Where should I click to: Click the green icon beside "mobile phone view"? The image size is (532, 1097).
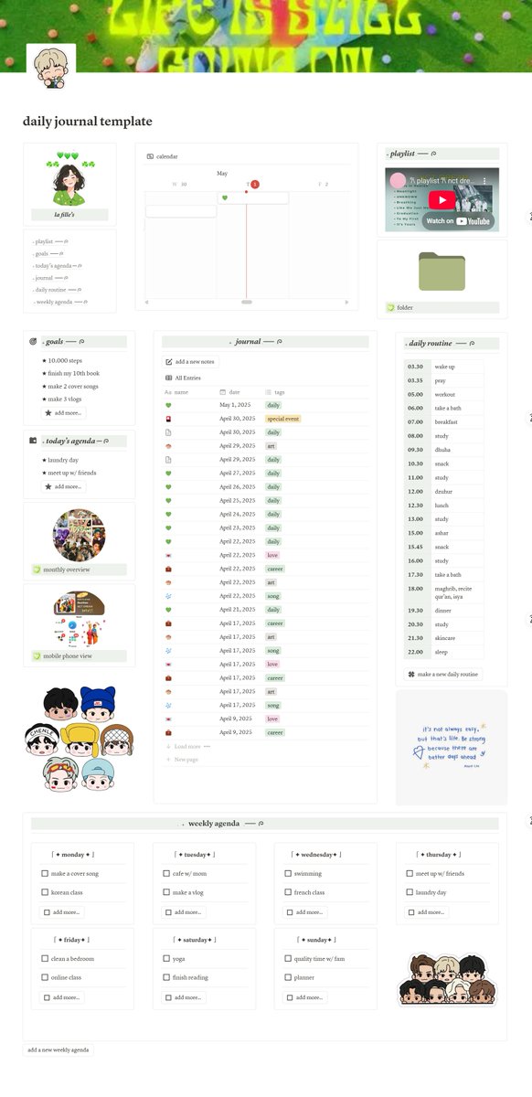click(x=37, y=655)
